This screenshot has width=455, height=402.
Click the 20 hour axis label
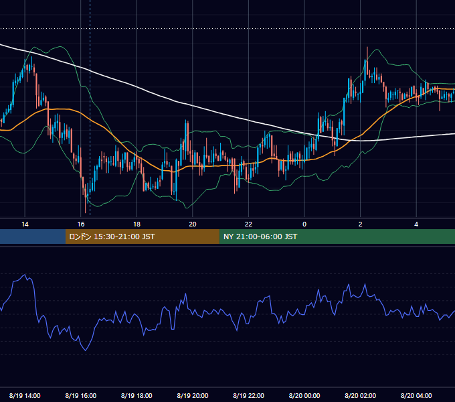pyautogui.click(x=193, y=224)
